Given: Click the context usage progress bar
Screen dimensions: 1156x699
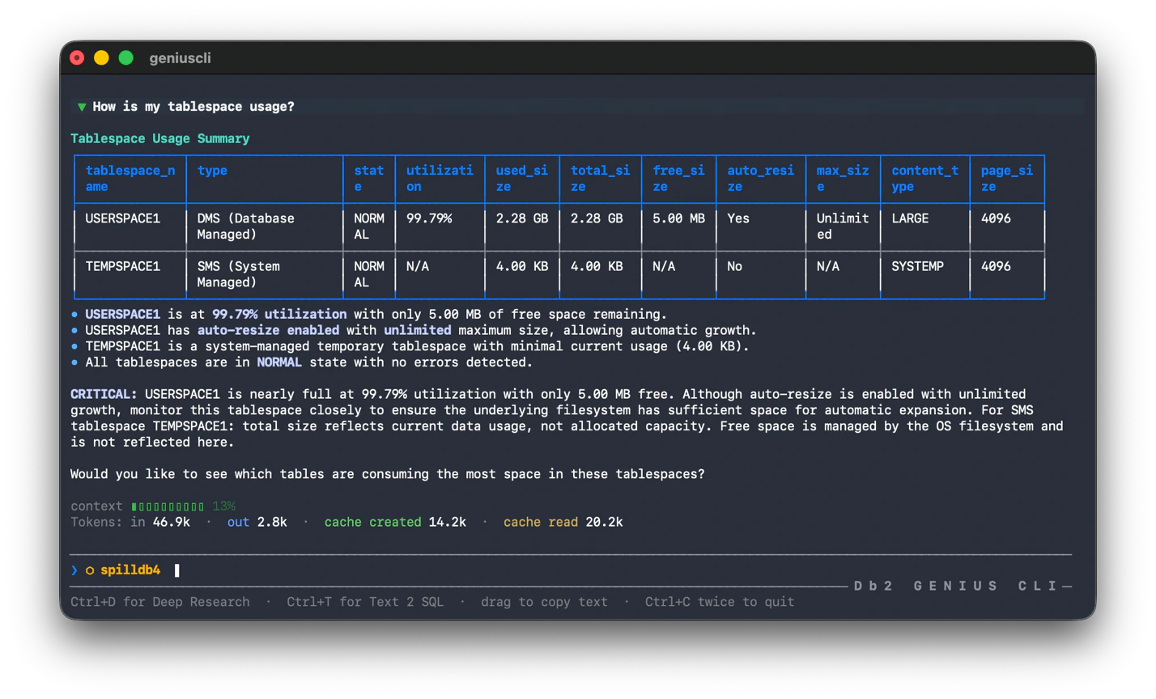Looking at the screenshot, I should click(x=168, y=506).
